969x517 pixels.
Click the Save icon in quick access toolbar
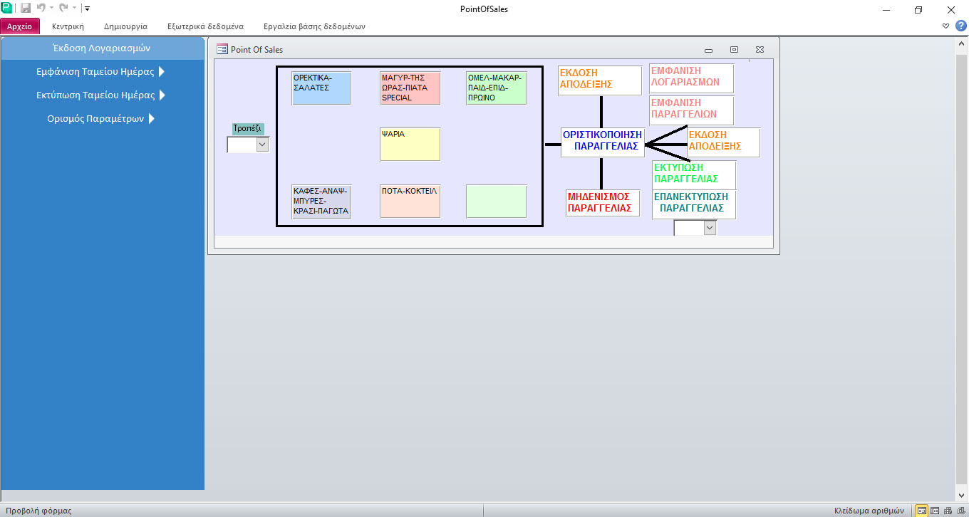pos(26,9)
